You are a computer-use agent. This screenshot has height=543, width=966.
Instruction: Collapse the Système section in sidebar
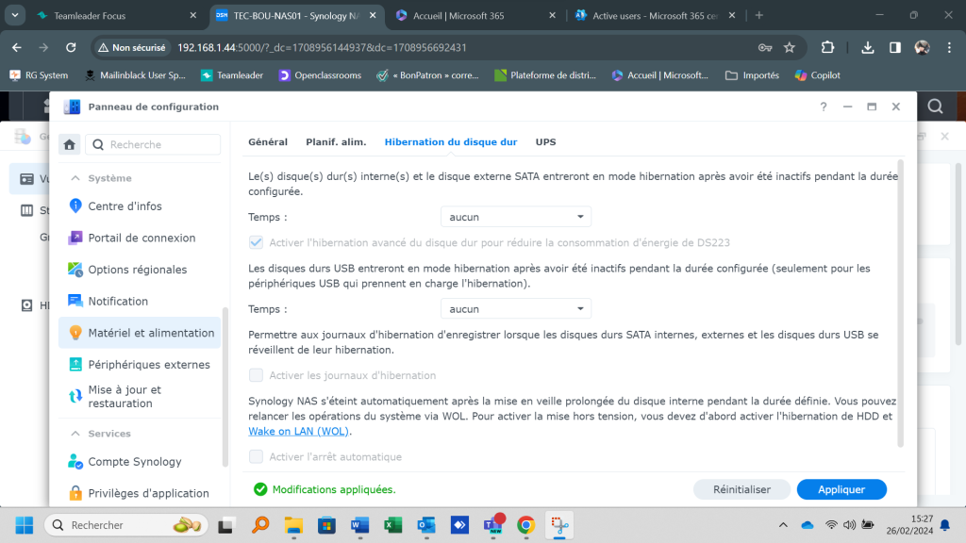tap(75, 178)
